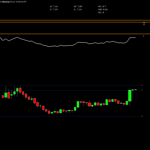The image size is (150, 150).
Task: Click the low value "L: 7.14"
Action: click(78, 10)
